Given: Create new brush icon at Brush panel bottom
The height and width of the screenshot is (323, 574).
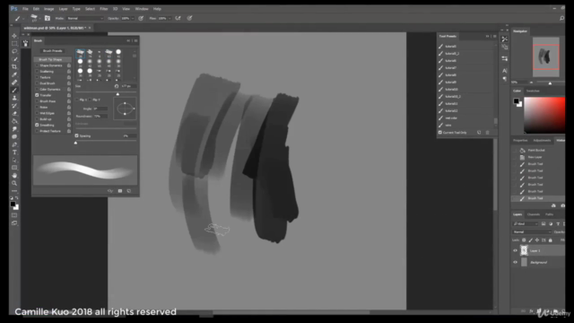Looking at the screenshot, I should pos(129,191).
